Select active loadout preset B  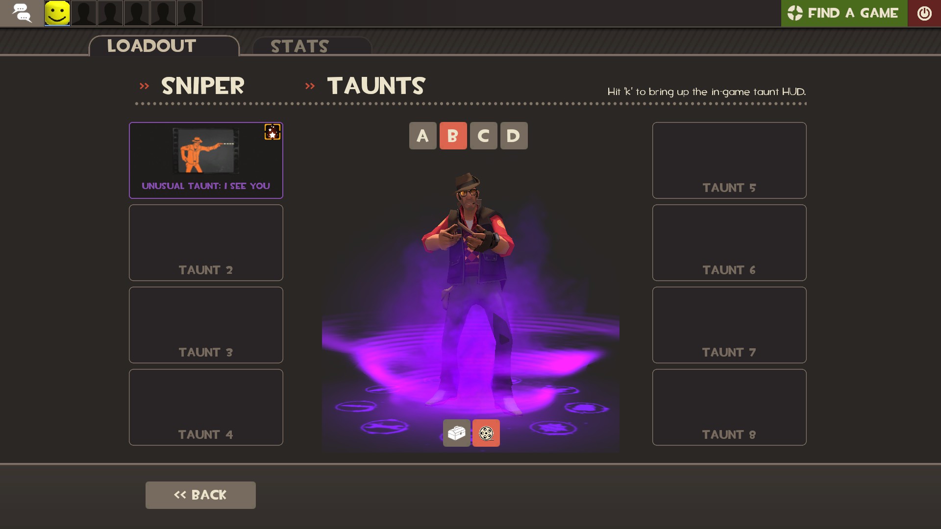(x=453, y=136)
